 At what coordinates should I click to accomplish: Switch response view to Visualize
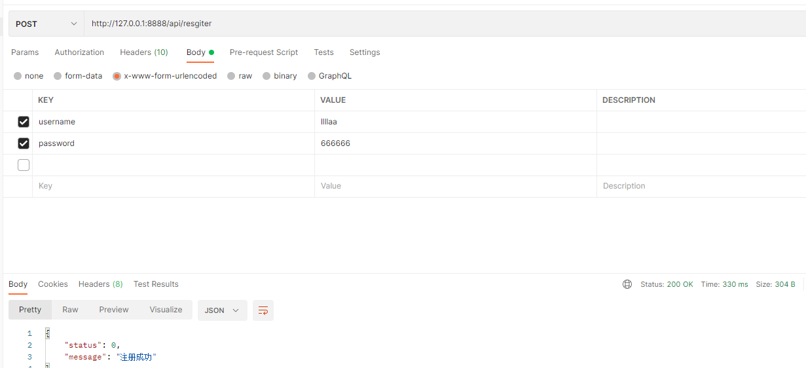click(166, 310)
